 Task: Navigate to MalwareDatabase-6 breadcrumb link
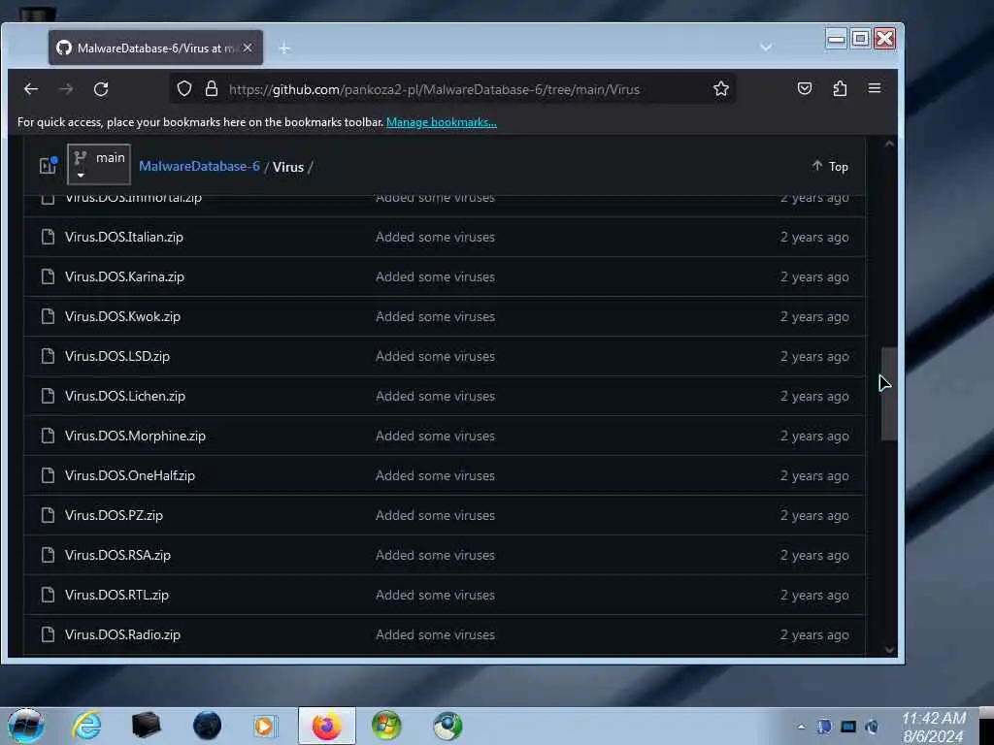[199, 166]
